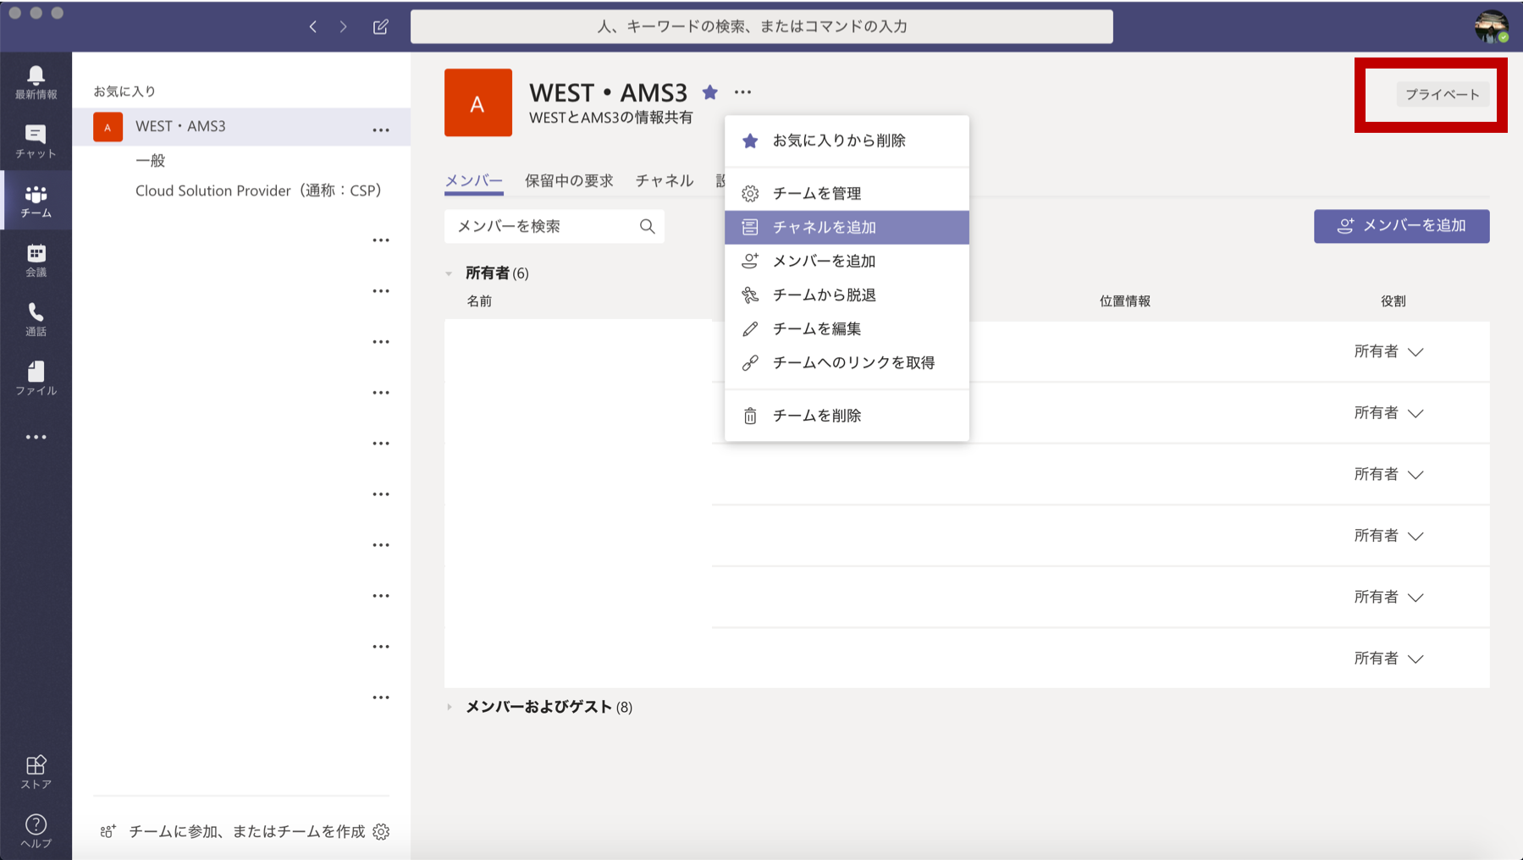Open the Activity (最新情報) bell icon

(36, 82)
